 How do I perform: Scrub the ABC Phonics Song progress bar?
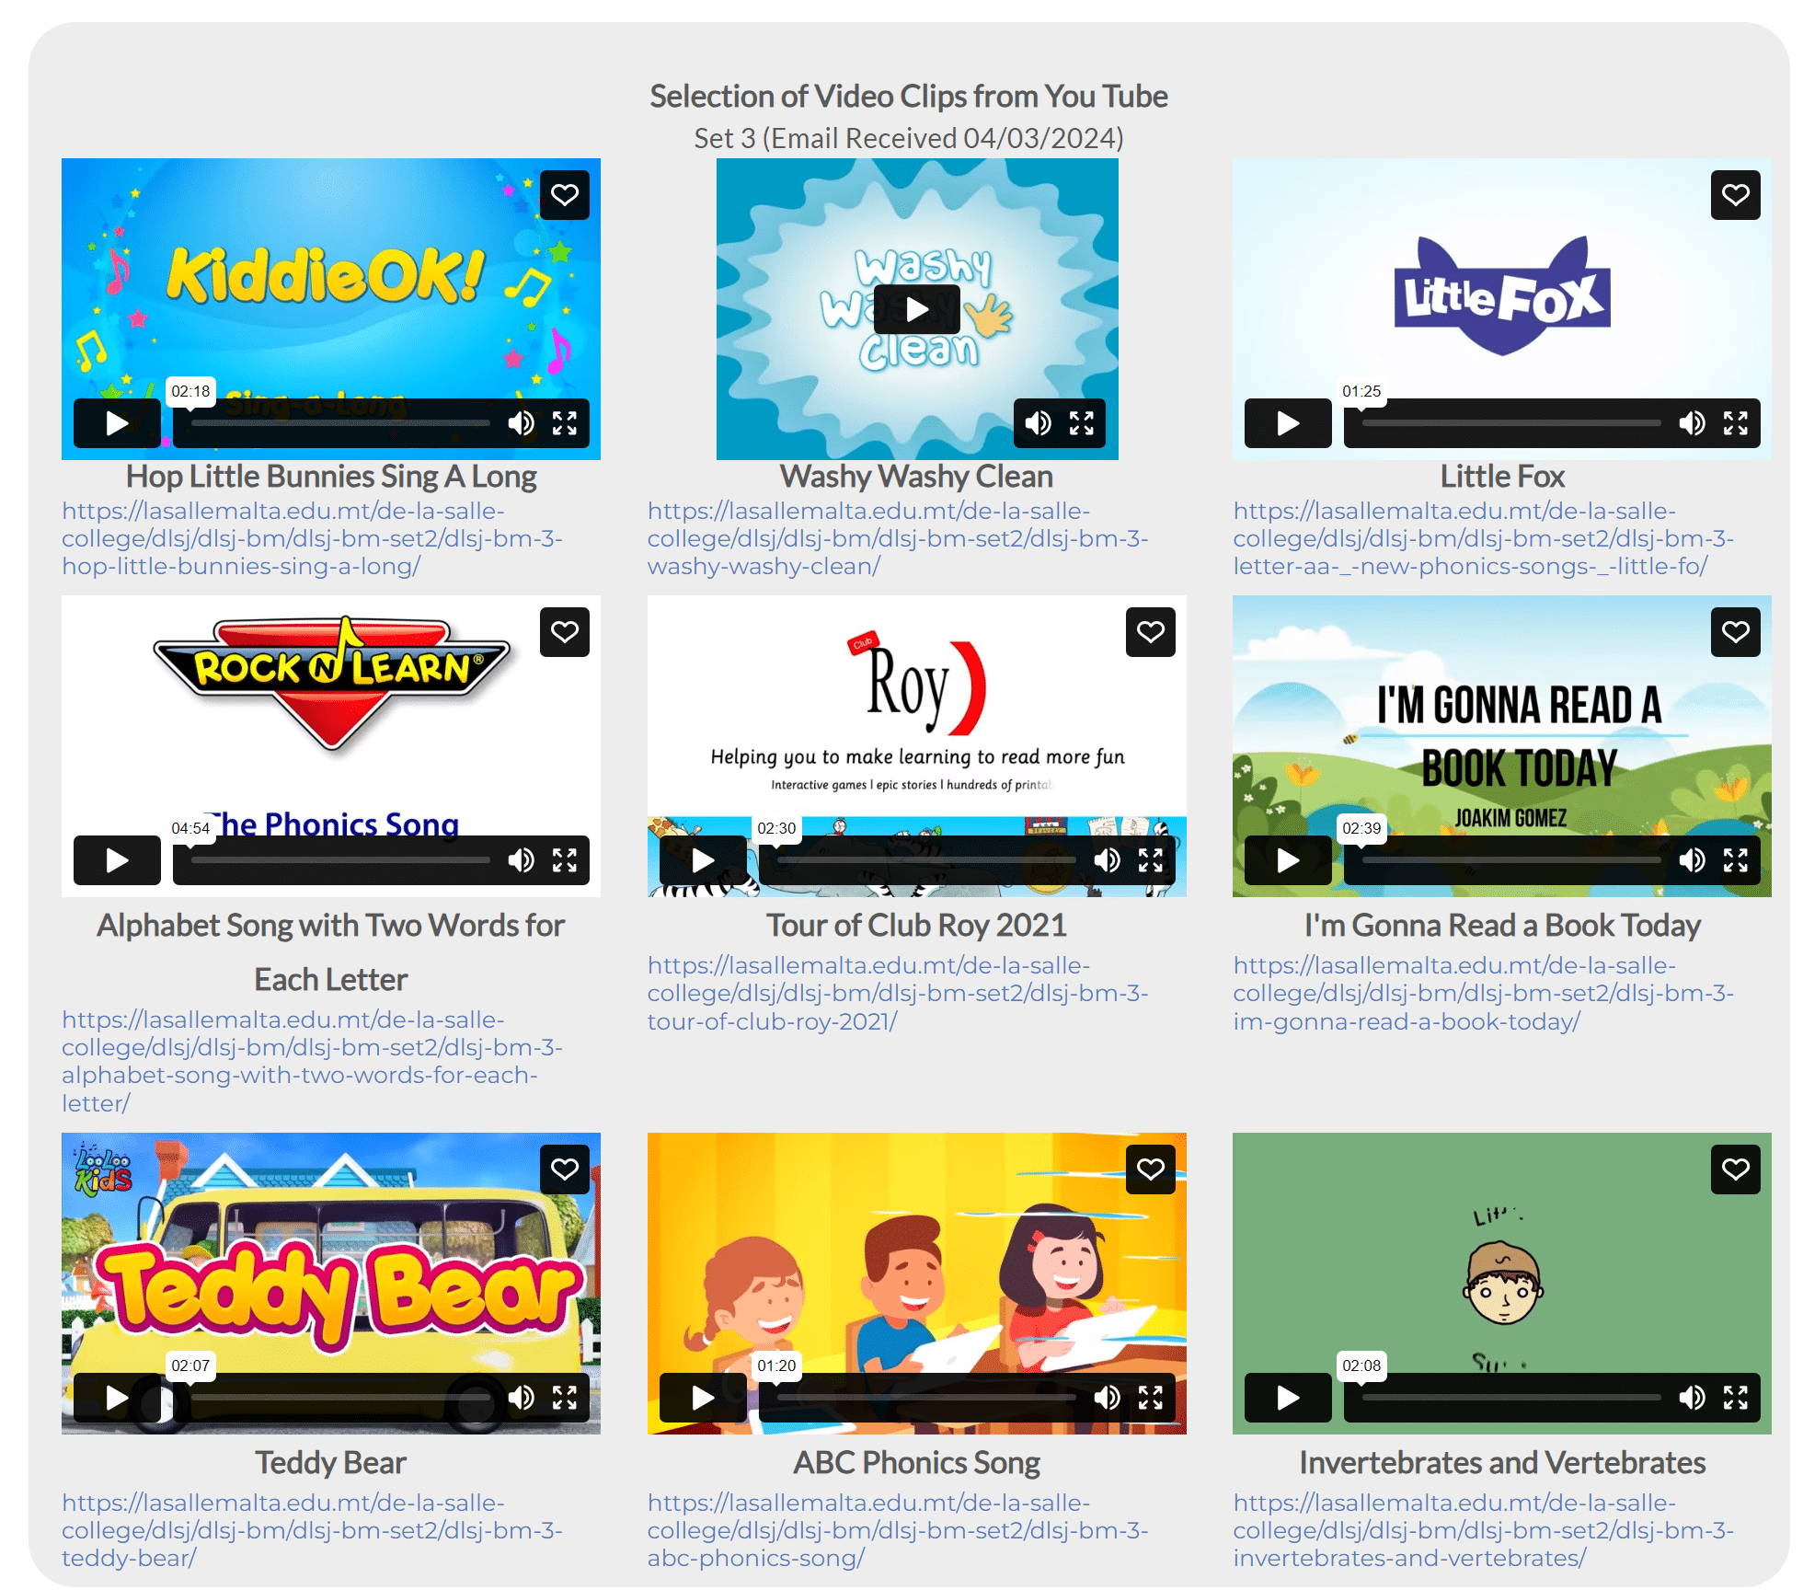coord(925,1398)
